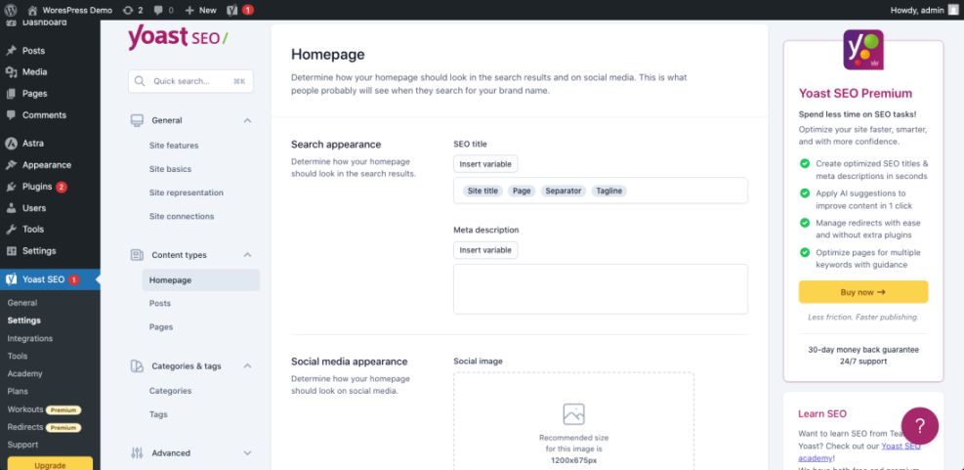Open Integrations in Yoast submenu

(x=30, y=338)
